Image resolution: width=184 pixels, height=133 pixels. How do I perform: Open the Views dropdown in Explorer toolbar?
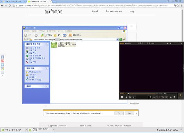click(65, 35)
